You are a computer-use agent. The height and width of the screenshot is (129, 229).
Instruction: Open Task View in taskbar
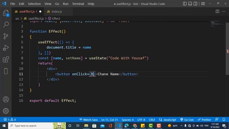tap(78, 126)
